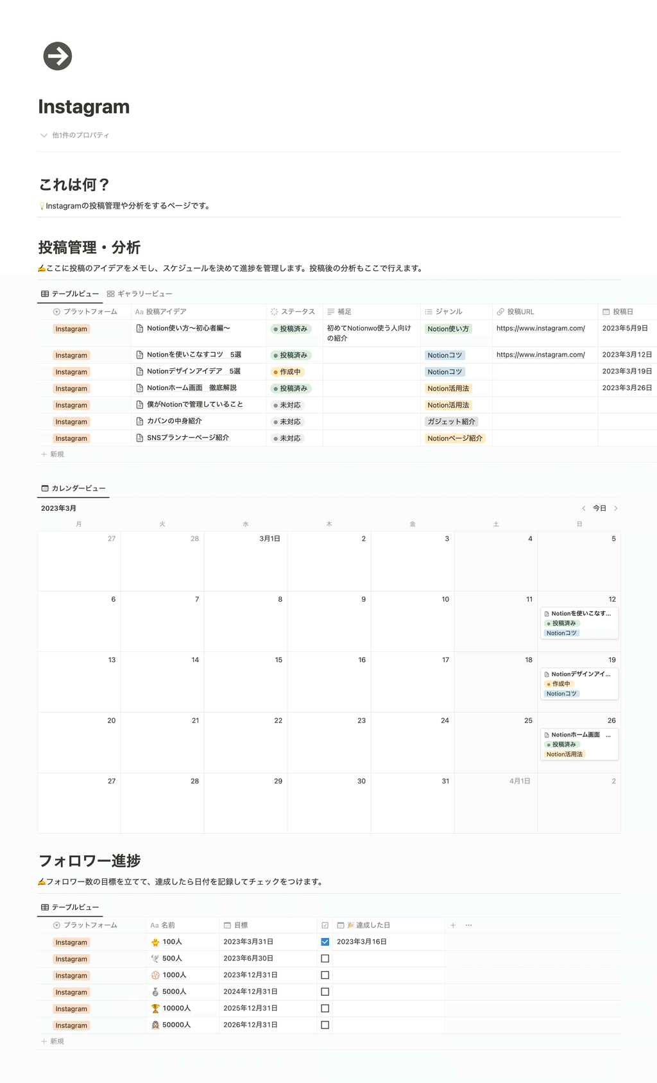Click the arrow page icon above Instagram title
The width and height of the screenshot is (657, 1083).
[58, 56]
